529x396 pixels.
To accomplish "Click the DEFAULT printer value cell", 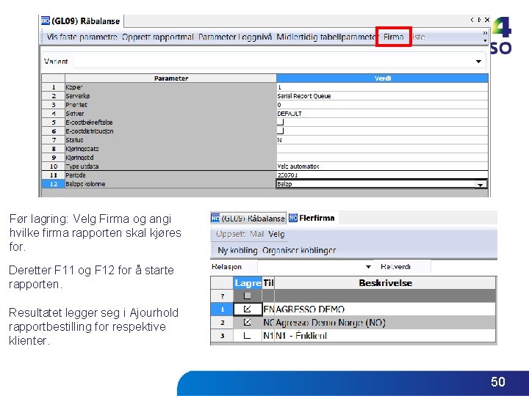I will tap(382, 114).
